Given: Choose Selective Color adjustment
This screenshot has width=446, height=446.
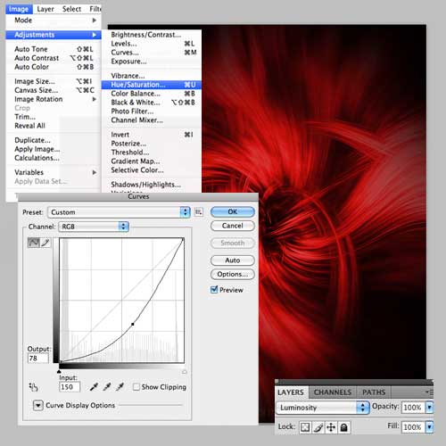Looking at the screenshot, I should [152, 170].
